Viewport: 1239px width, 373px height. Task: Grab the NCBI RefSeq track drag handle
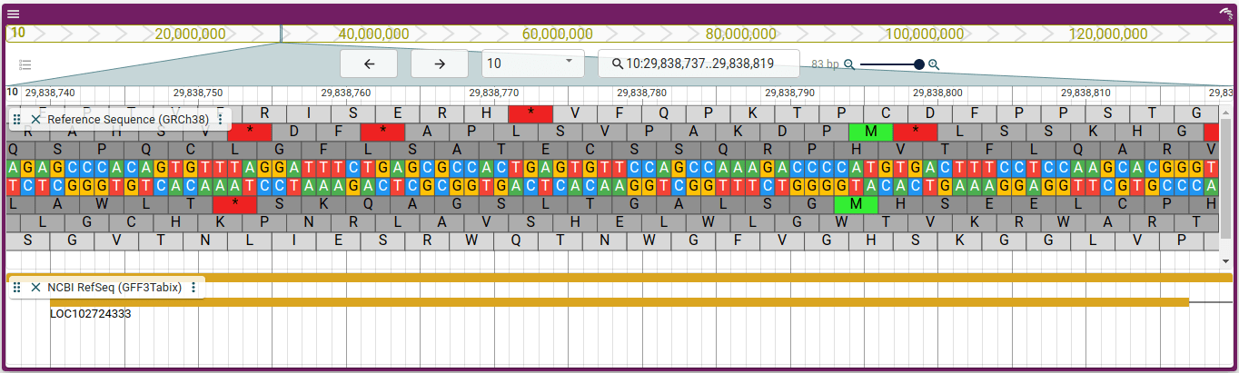(x=17, y=287)
